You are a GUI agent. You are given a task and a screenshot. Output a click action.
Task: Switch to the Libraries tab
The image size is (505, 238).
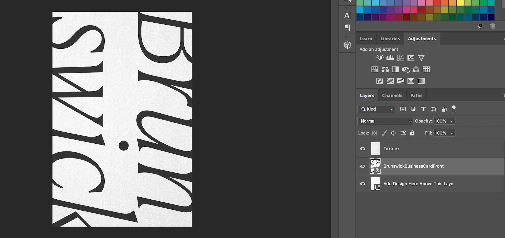click(x=390, y=39)
